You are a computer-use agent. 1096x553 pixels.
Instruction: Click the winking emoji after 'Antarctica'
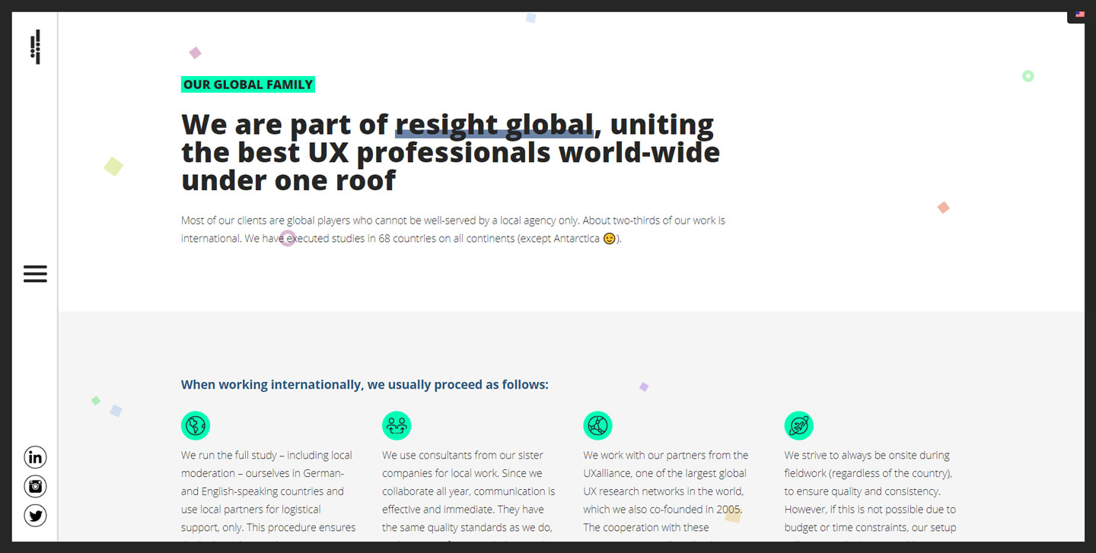tap(609, 239)
